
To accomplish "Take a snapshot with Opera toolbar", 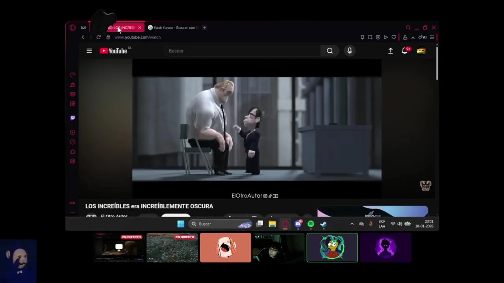I will (370, 37).
